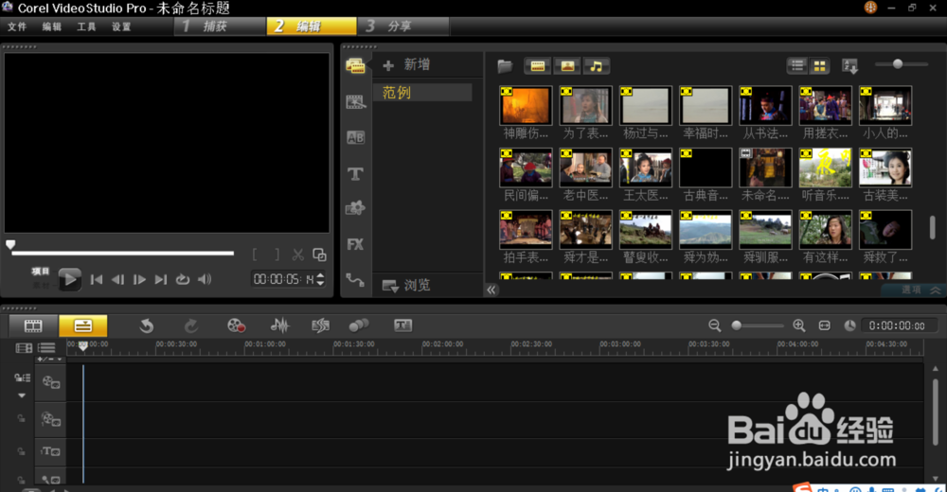Open the Auto Music icon
The width and height of the screenshot is (947, 492).
click(x=320, y=326)
